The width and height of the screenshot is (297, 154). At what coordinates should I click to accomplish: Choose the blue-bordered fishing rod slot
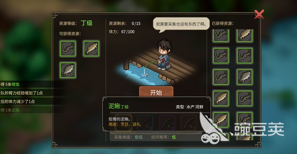[145, 123]
